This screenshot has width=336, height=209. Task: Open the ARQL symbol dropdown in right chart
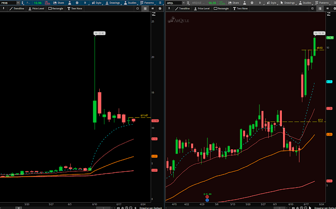(183, 3)
